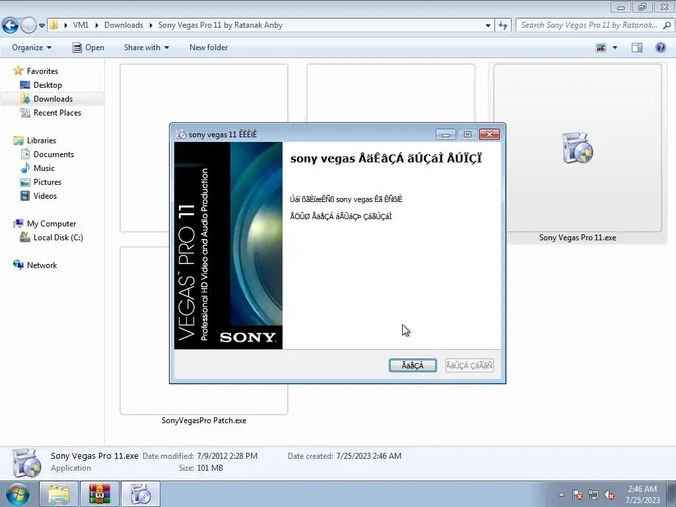
Task: Click the magnifier search icon
Action: pyautogui.click(x=667, y=25)
